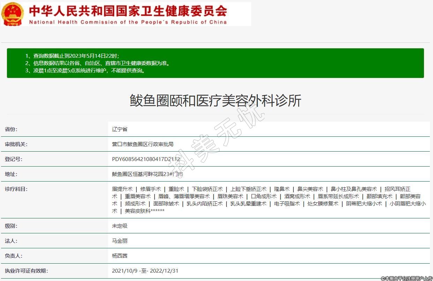
Task: Click the 登记号 row label
Action: tap(13, 159)
